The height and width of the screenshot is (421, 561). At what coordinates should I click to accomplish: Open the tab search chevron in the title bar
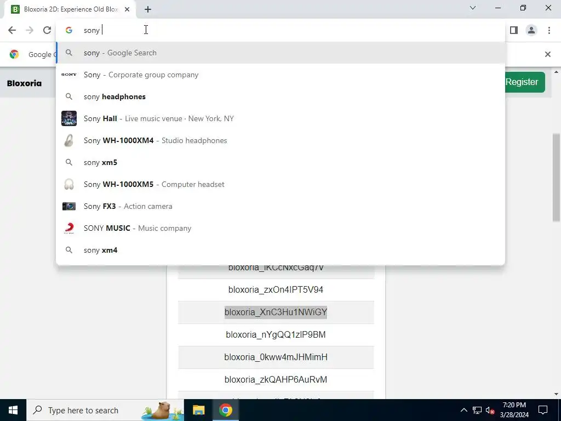[473, 8]
